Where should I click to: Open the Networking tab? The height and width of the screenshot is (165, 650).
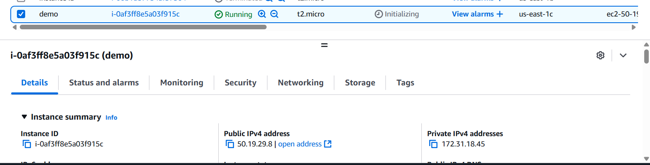pyautogui.click(x=301, y=82)
